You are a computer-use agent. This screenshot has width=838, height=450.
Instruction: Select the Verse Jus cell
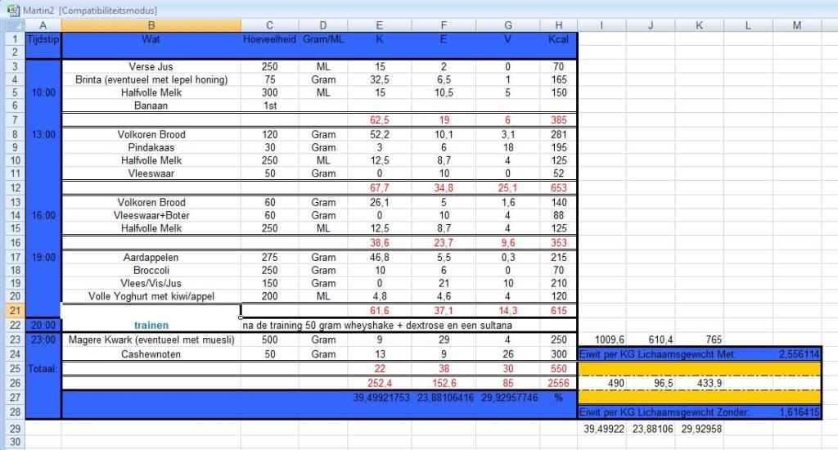click(x=151, y=66)
